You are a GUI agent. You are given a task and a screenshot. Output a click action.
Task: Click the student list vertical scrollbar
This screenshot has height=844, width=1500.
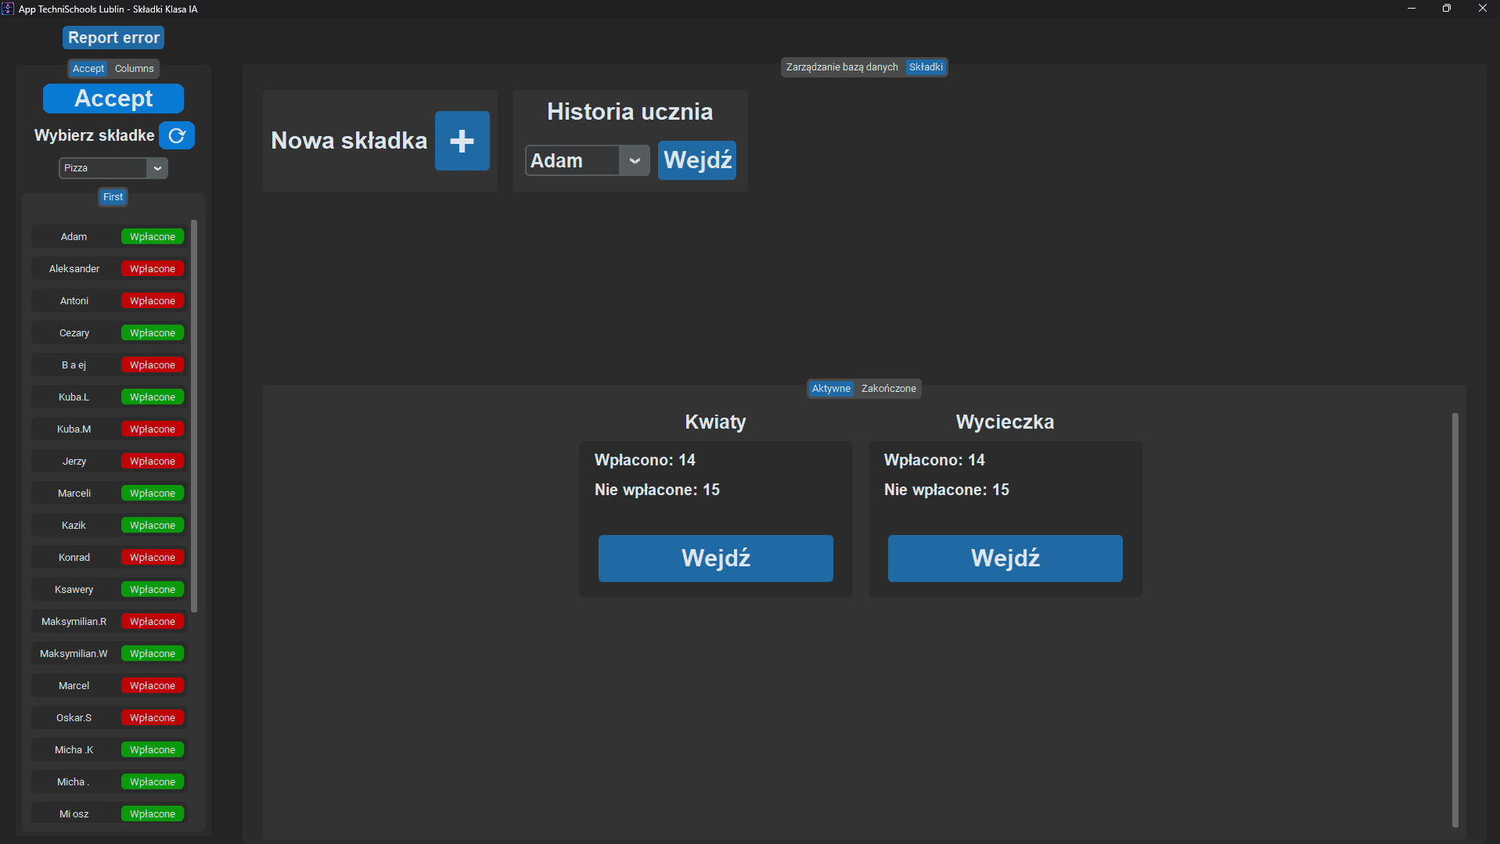[194, 415]
